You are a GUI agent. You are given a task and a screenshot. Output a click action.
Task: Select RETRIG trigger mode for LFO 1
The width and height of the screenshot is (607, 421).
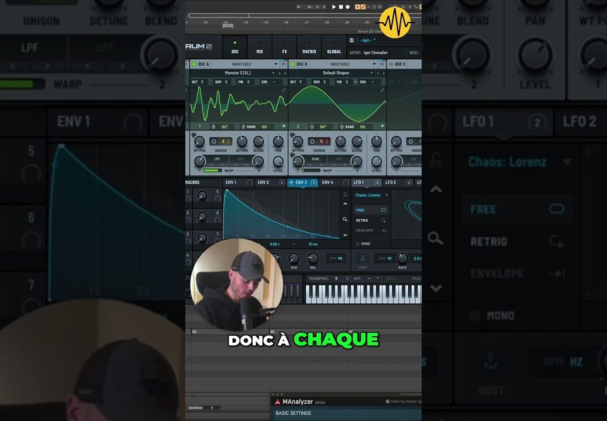371,220
